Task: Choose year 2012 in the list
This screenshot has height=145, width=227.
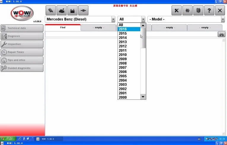Action: pos(129,46)
